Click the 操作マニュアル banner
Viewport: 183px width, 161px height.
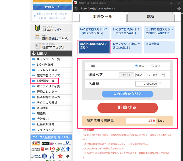click(51, 46)
